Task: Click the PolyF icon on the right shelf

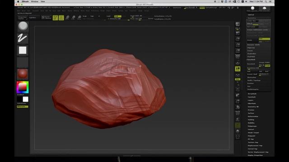Action: click(238, 113)
